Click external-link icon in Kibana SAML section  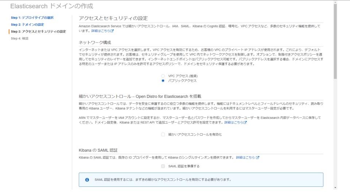258,157
